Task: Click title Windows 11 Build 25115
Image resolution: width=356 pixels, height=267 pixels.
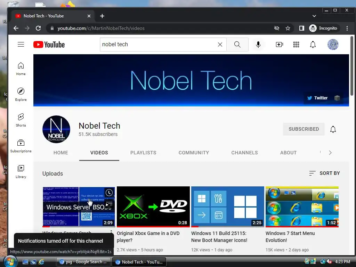Action: [x=219, y=236]
